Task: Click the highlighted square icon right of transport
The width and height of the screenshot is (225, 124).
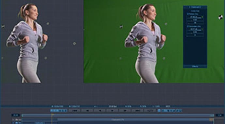Action: (x=159, y=111)
